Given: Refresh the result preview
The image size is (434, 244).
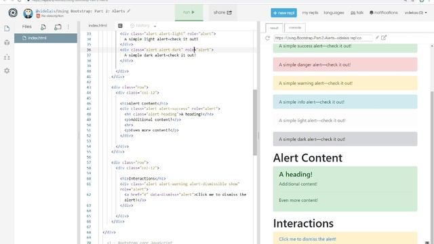Looking at the screenshot, I should tap(267, 38).
